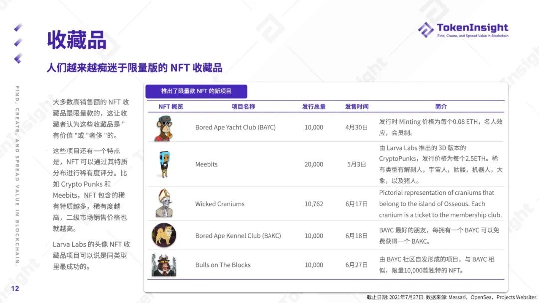This screenshot has height=303, width=539.
Task: Click the vertical tagline FIND, CREATE, AND SPREAD VALUE
Action: click(x=17, y=176)
